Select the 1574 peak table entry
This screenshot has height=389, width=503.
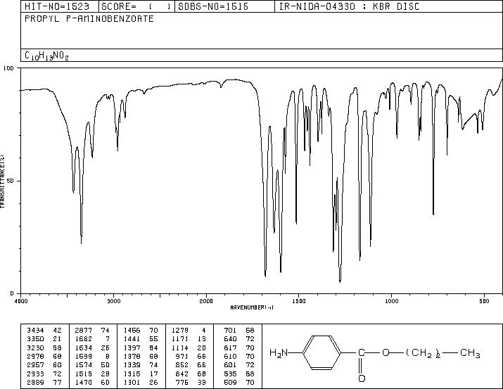pyautogui.click(x=92, y=365)
